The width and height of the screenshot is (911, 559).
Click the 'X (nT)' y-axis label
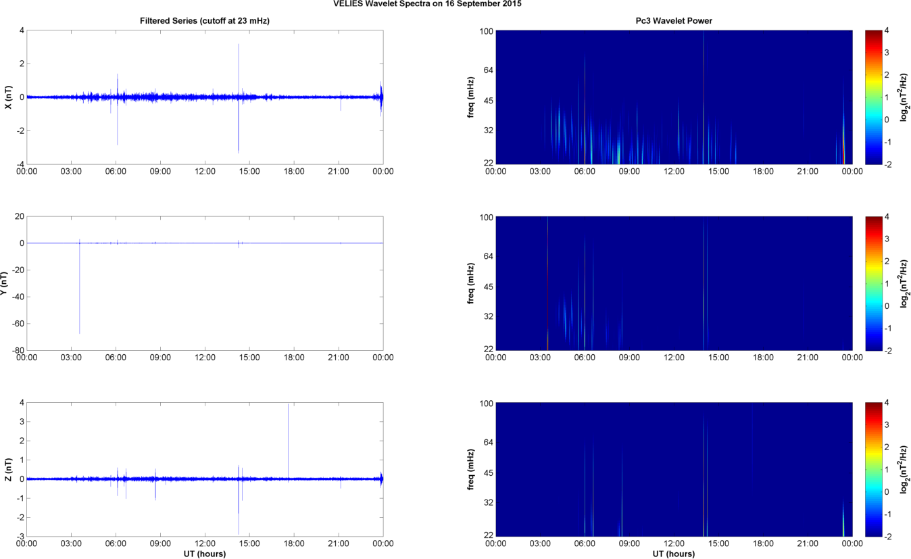8,97
